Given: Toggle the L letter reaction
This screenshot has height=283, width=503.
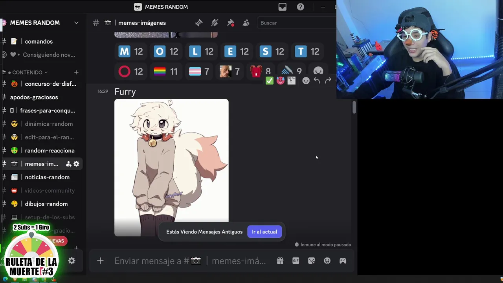Looking at the screenshot, I should 201,51.
